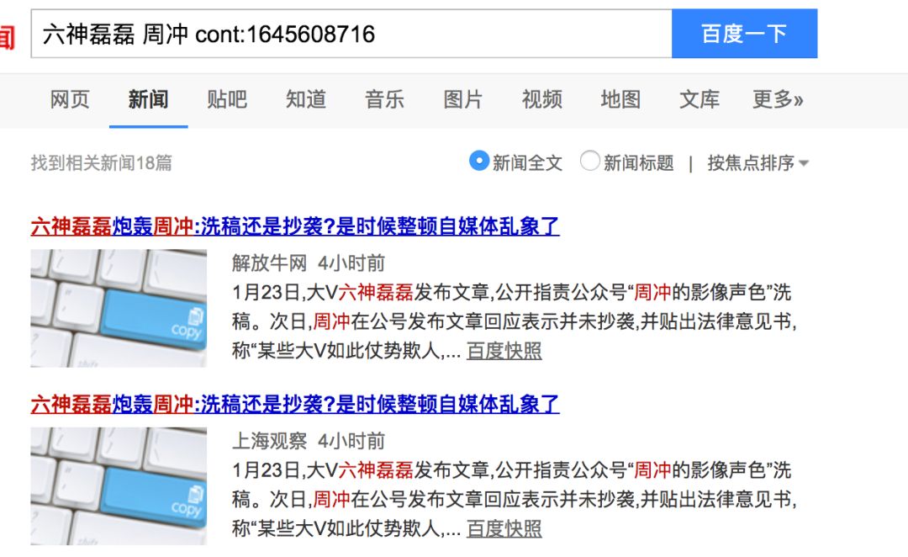The image size is (908, 557).
Task: Open the 地图 tab
Action: 620,99
